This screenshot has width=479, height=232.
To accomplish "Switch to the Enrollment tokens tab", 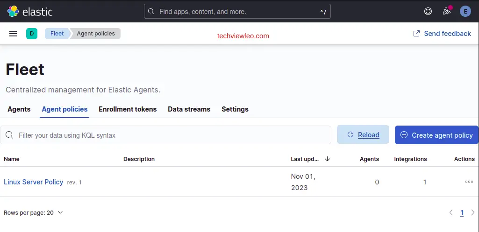I will [128, 109].
